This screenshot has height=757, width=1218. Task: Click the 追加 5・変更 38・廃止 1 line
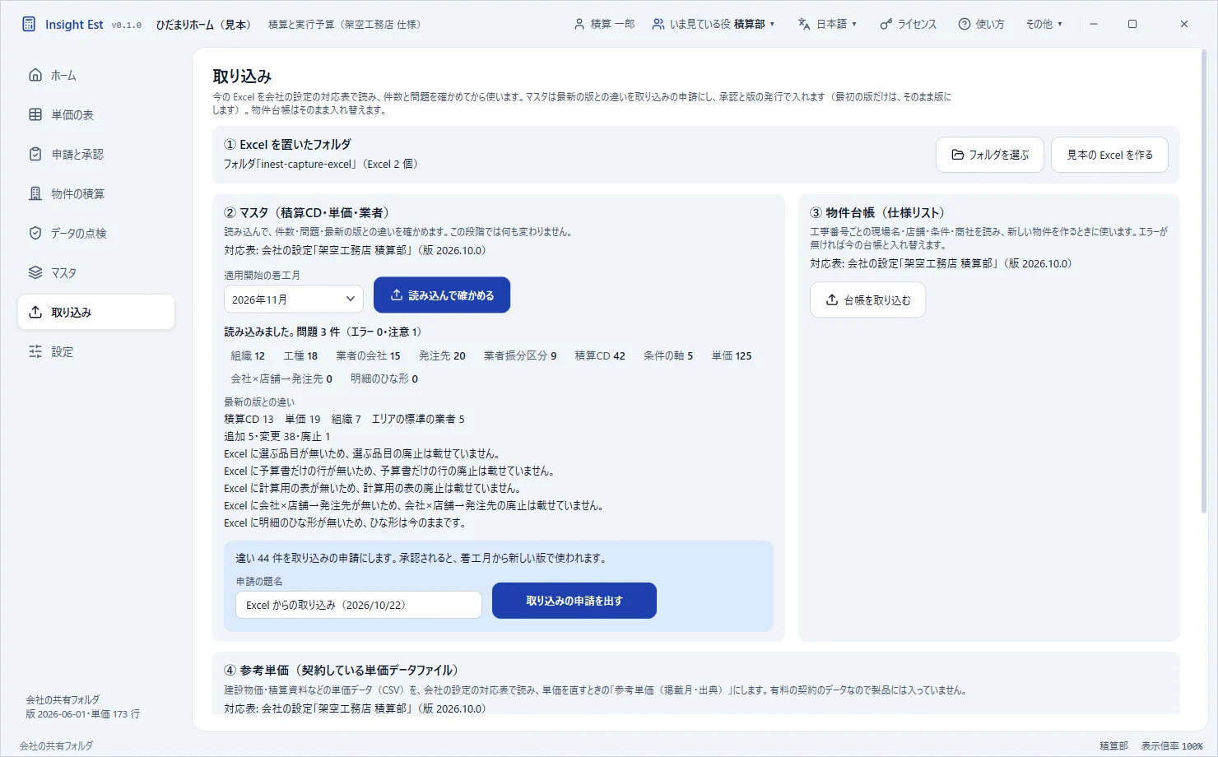pyautogui.click(x=277, y=436)
